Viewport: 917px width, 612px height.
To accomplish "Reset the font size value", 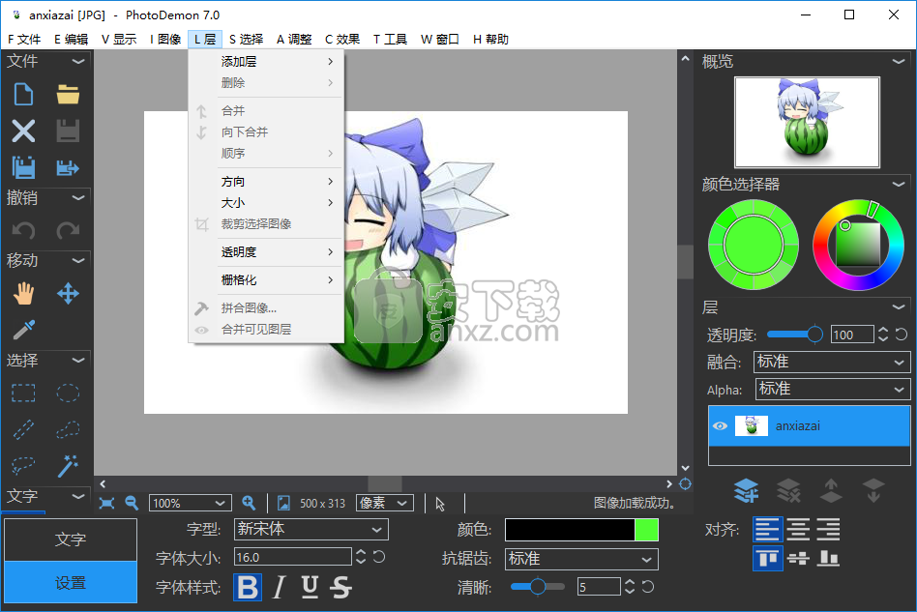I will (379, 557).
